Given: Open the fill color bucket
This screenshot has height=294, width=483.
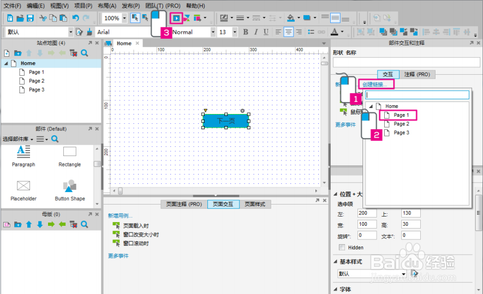Looking at the screenshot, I should 290,18.
